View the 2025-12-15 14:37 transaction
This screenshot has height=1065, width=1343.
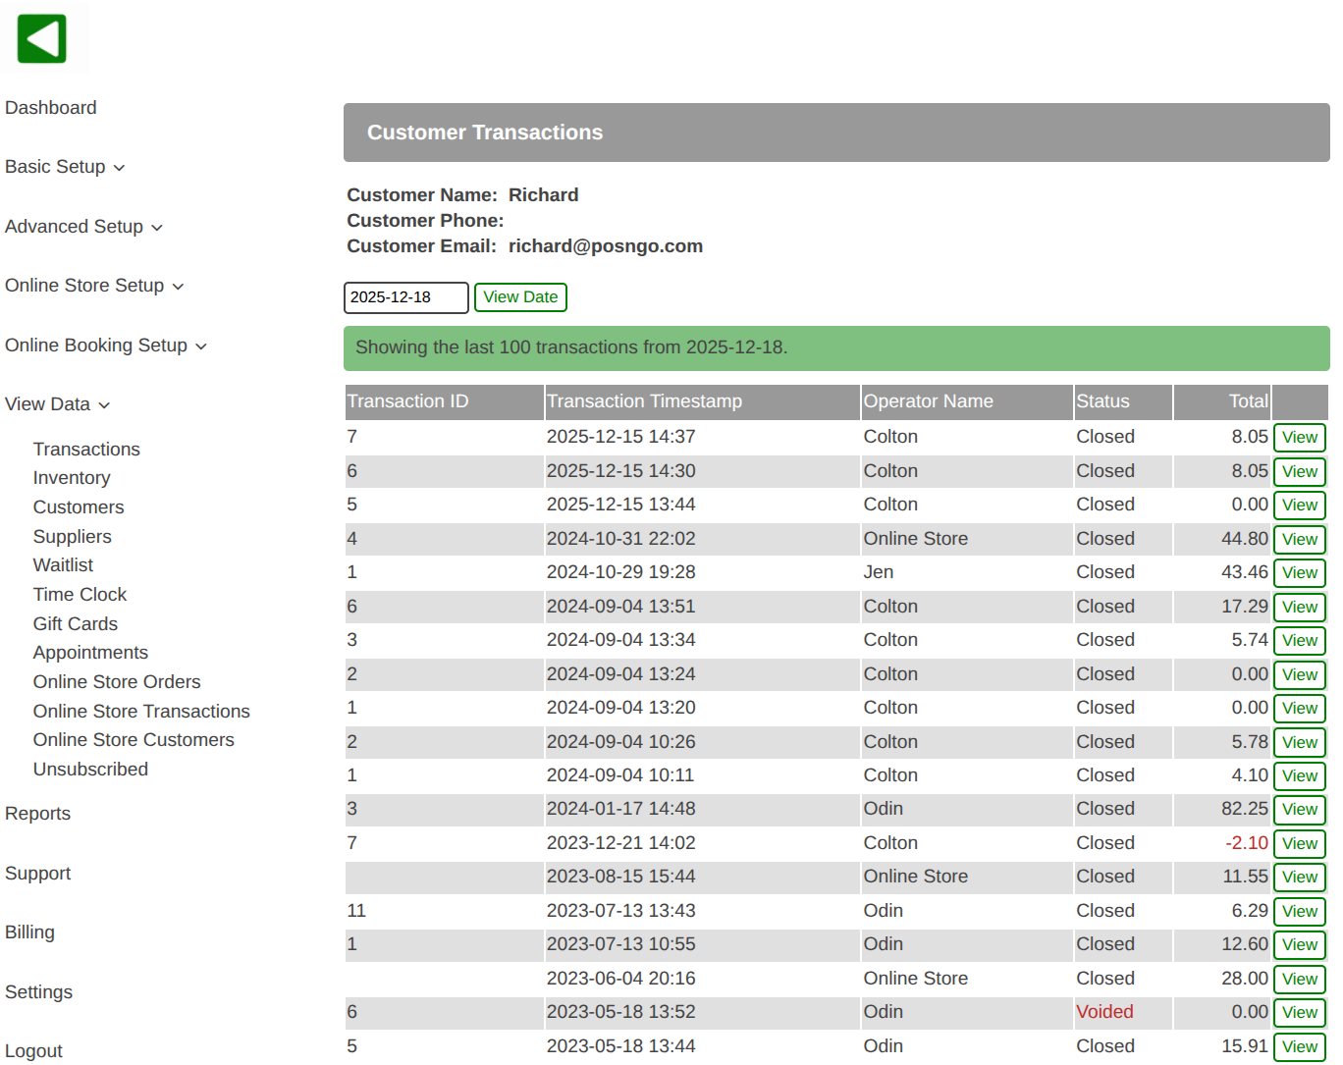[1299, 438]
